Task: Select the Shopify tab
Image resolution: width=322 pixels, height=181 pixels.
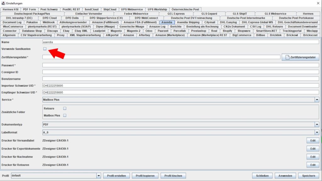Action: tap(227, 31)
